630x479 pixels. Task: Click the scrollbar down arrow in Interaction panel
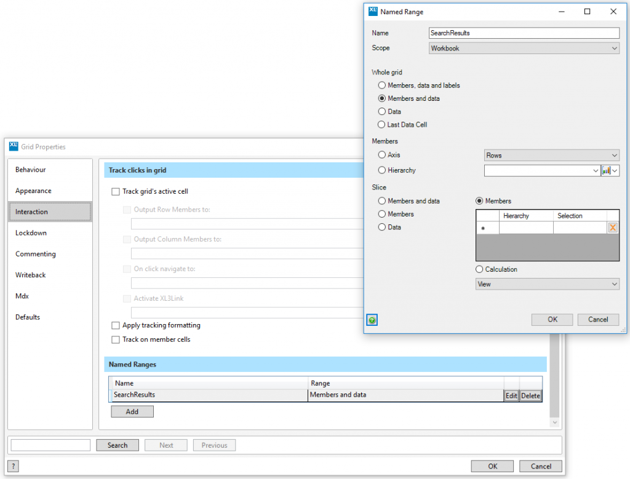click(x=555, y=423)
